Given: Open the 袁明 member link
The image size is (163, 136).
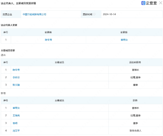Looking at the screenshot, I should click(15, 123).
